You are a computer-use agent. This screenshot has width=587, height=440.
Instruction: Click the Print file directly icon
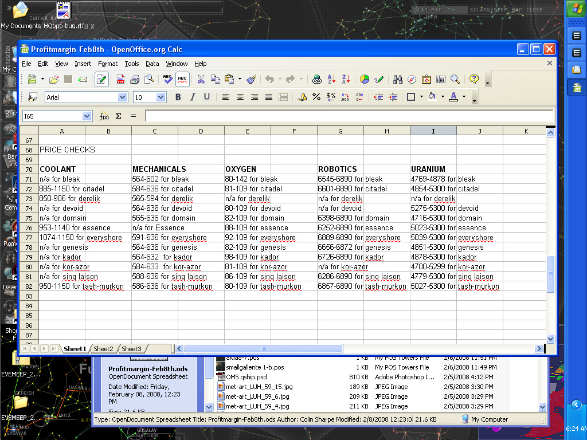coord(135,80)
